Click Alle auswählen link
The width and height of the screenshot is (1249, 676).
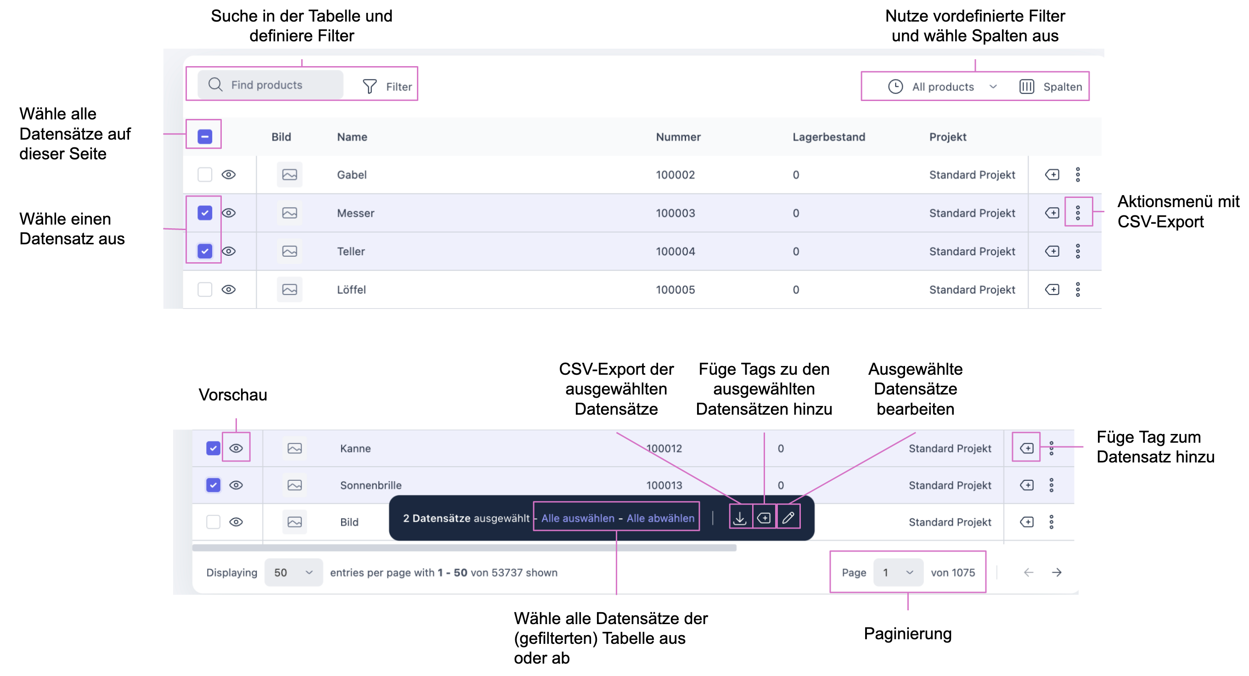578,518
